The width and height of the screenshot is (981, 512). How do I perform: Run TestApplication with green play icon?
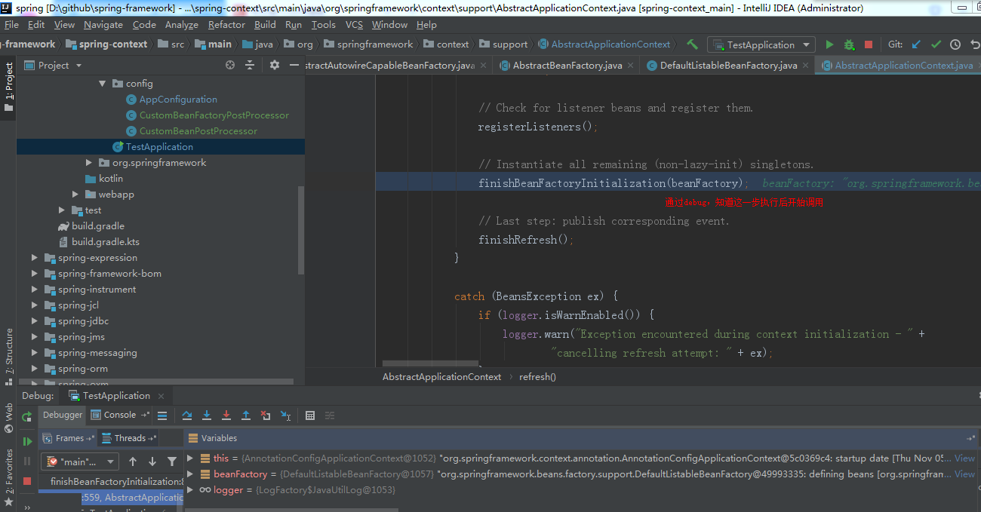click(x=829, y=44)
